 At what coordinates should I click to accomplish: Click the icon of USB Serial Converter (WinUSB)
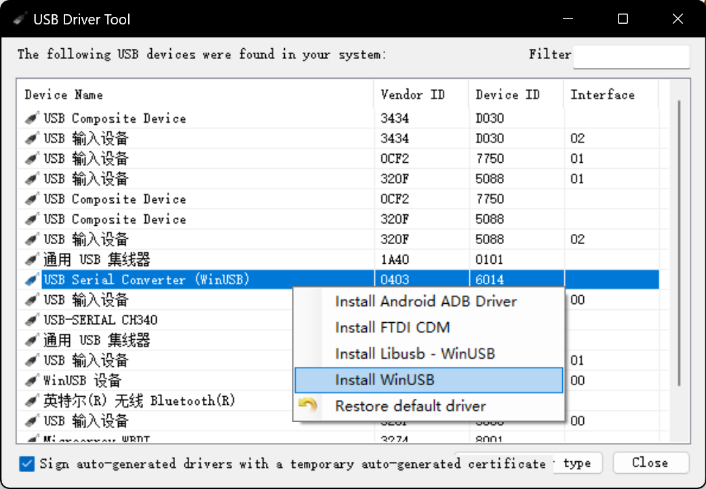coord(31,280)
